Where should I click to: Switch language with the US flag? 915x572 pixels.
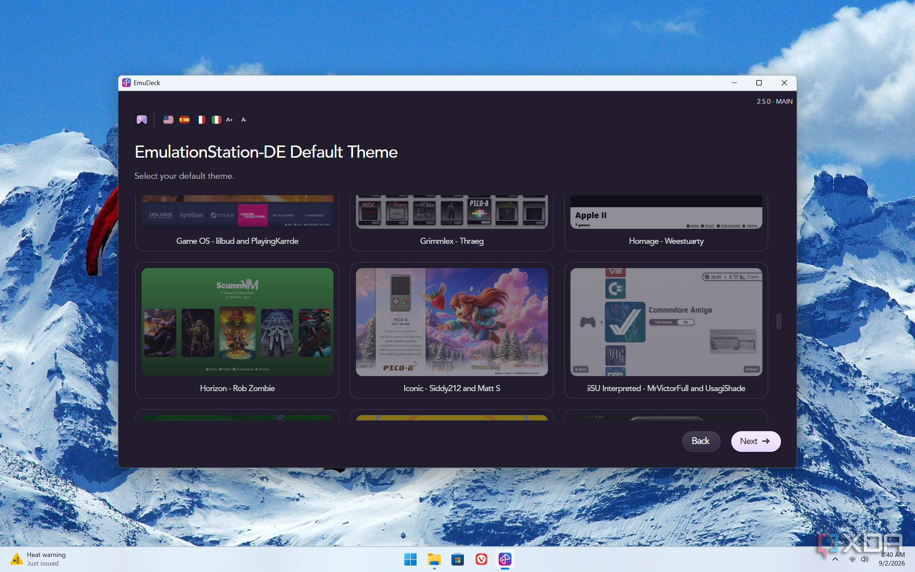(x=168, y=119)
